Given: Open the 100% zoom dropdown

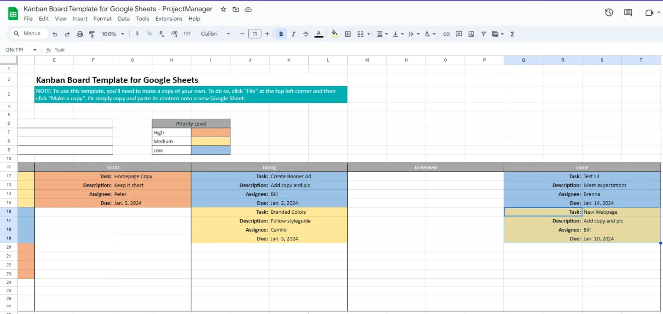Looking at the screenshot, I should [x=113, y=34].
